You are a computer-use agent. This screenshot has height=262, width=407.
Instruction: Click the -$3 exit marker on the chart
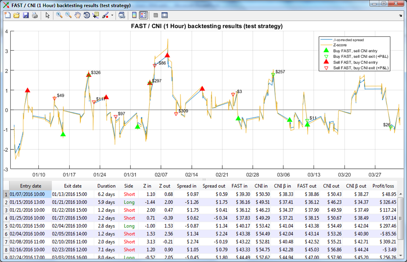tap(233, 95)
